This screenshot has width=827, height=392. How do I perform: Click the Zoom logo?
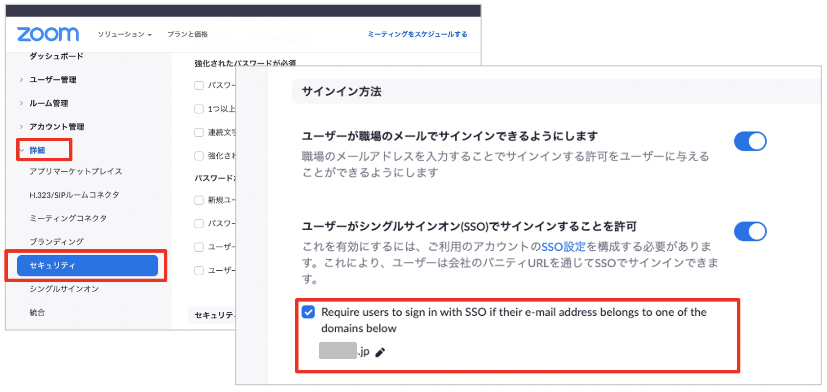(x=48, y=34)
